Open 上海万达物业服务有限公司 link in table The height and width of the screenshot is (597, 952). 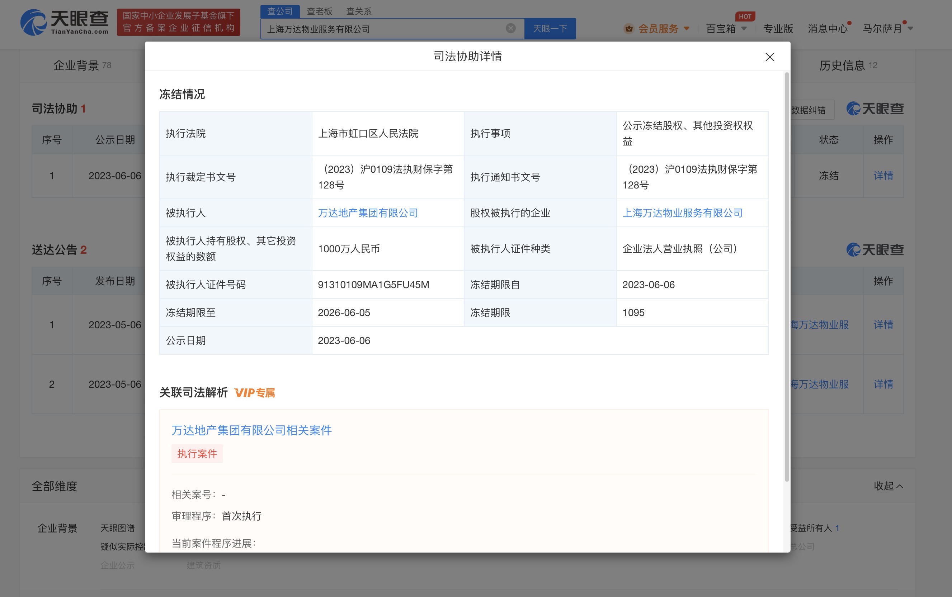click(x=682, y=213)
